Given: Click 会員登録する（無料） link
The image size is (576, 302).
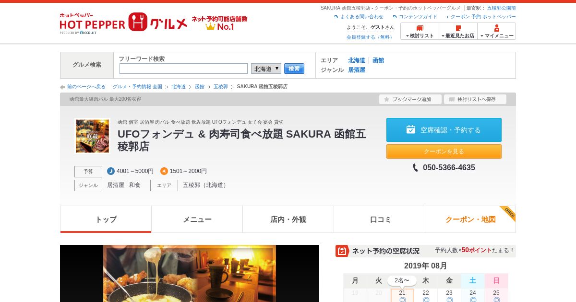Looking at the screenshot, I should point(370,37).
